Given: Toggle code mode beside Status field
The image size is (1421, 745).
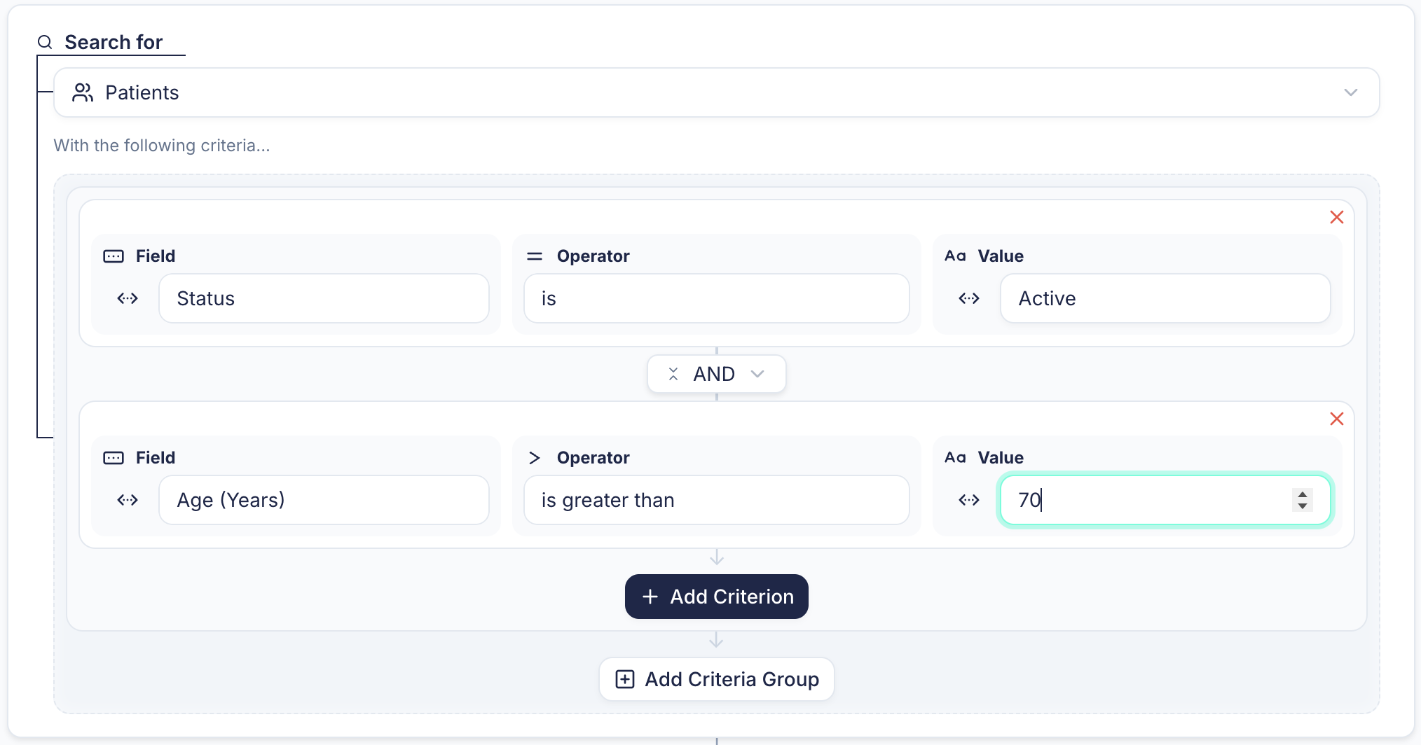Looking at the screenshot, I should (x=128, y=298).
